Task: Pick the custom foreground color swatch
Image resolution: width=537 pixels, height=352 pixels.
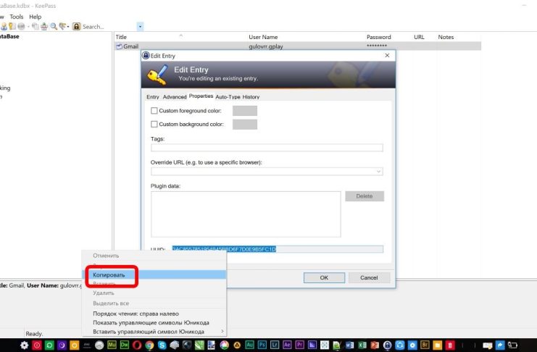Action: (245, 111)
